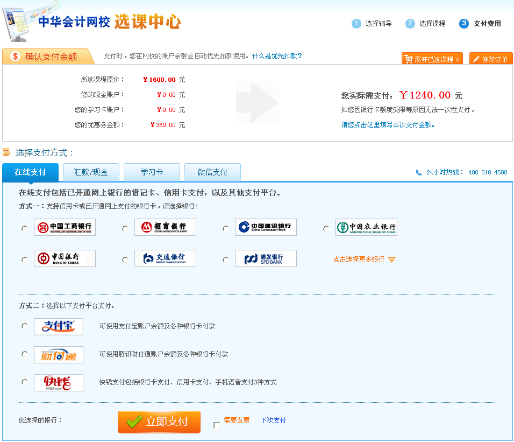Click the China Merchants Bank logo
The height and width of the screenshot is (442, 514).
point(165,227)
